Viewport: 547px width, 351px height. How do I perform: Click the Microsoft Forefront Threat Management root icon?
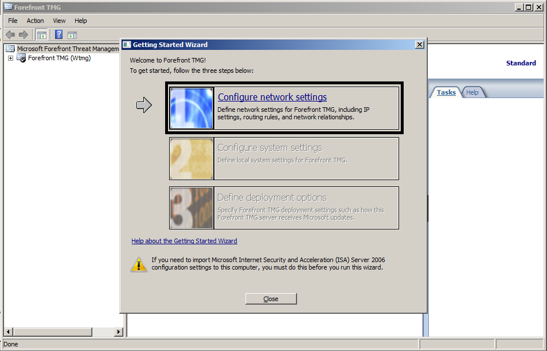[9, 48]
